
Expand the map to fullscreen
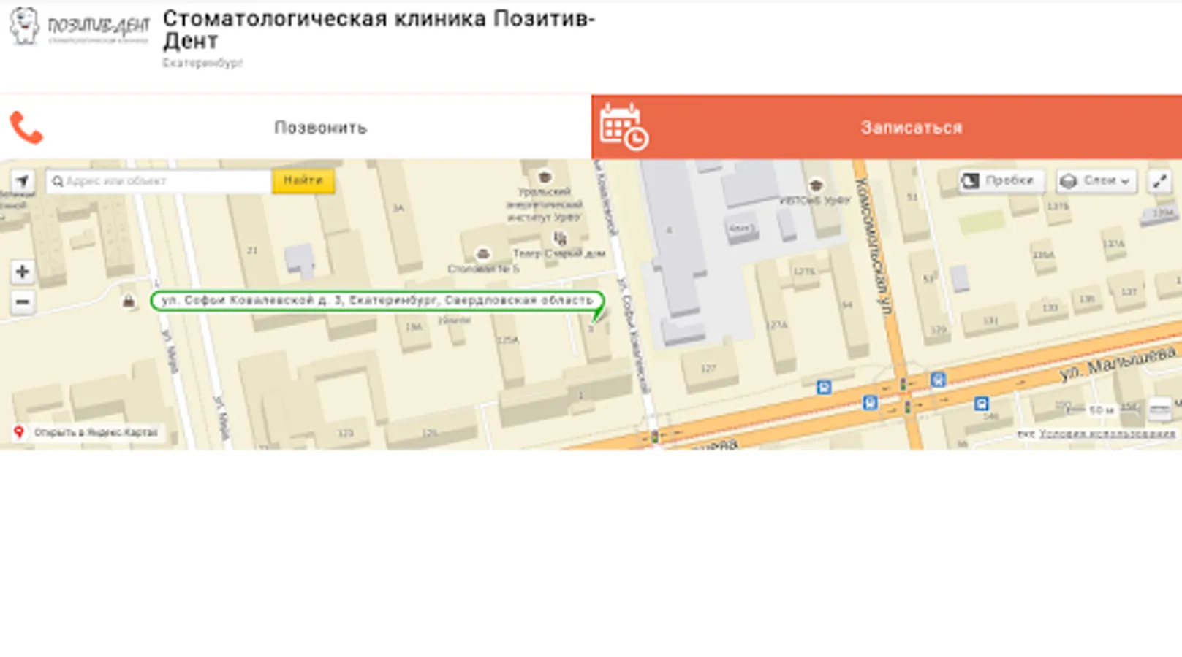coord(1160,181)
